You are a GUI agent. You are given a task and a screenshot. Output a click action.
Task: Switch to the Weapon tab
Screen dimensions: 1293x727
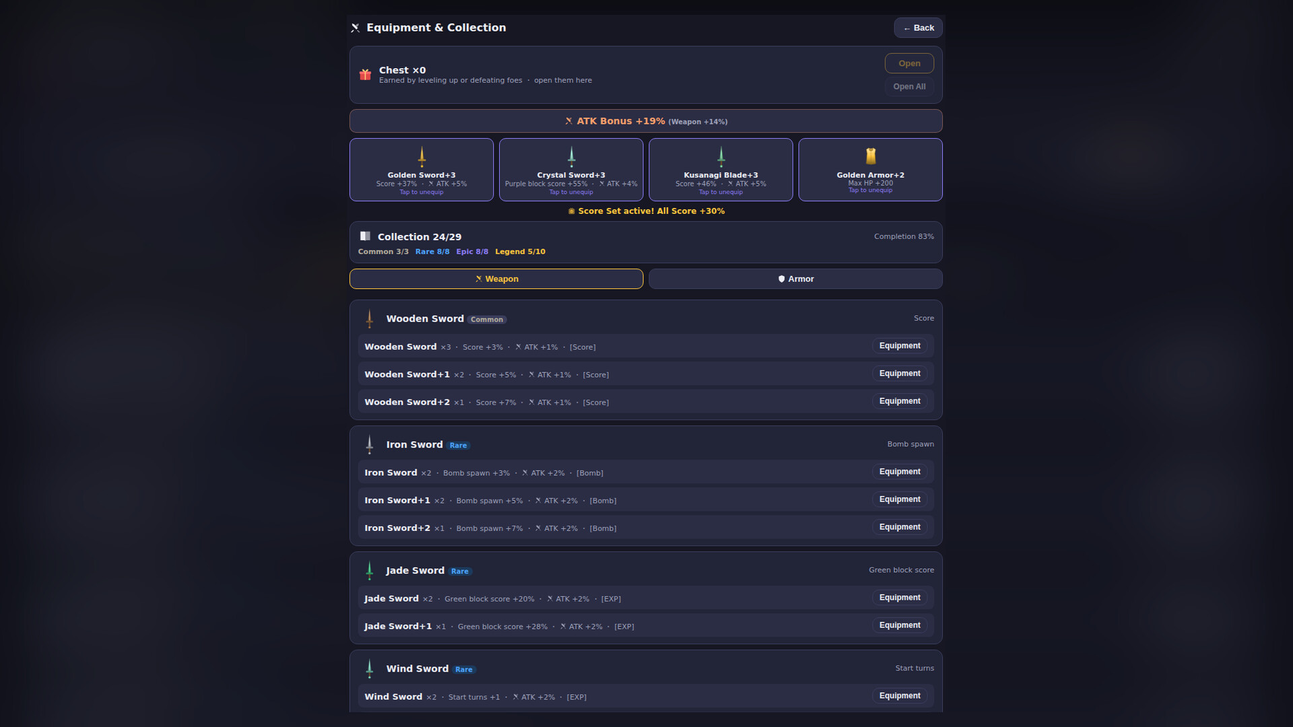pyautogui.click(x=496, y=279)
